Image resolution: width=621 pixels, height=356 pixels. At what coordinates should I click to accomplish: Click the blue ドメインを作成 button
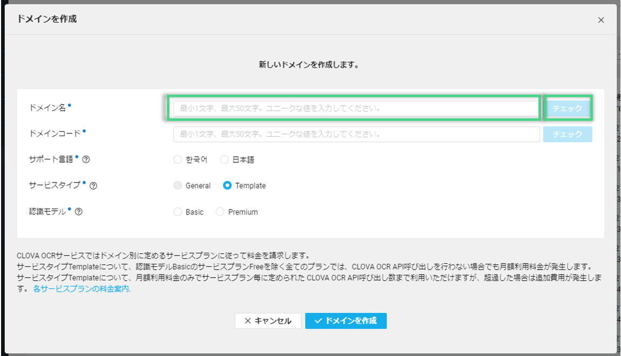click(x=346, y=321)
